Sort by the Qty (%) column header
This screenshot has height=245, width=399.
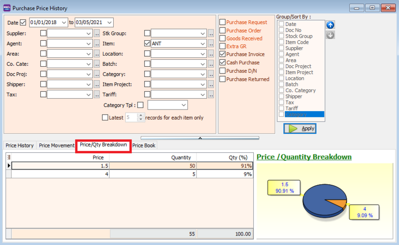pyautogui.click(x=225, y=157)
